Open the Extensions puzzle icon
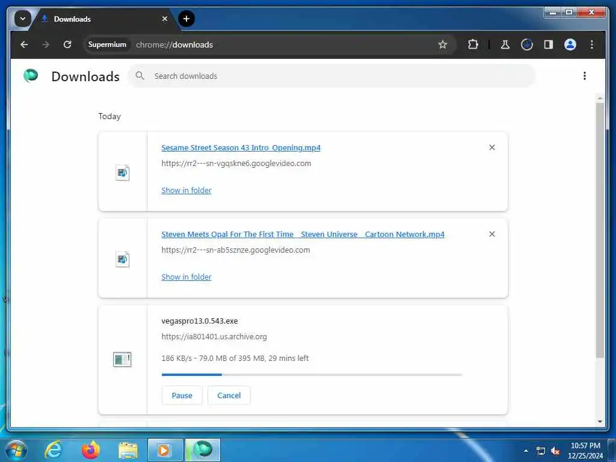The height and width of the screenshot is (462, 616). pos(473,45)
